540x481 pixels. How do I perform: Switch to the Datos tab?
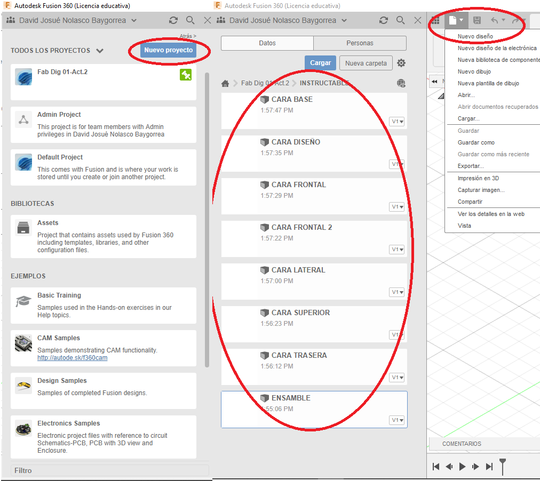coord(267,43)
